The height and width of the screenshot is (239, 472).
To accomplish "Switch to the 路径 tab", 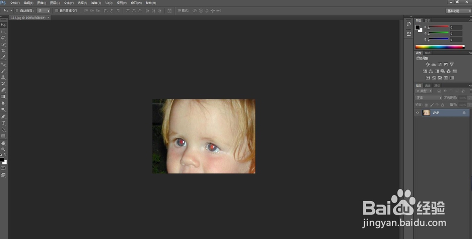I will click(438, 85).
